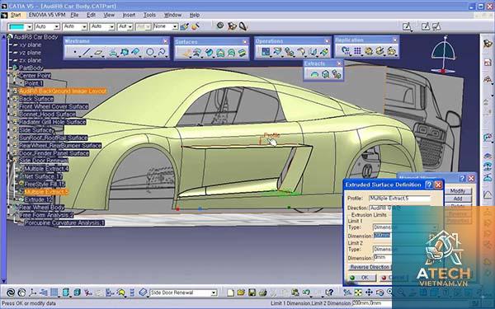Click the Profile input field

click(x=399, y=199)
